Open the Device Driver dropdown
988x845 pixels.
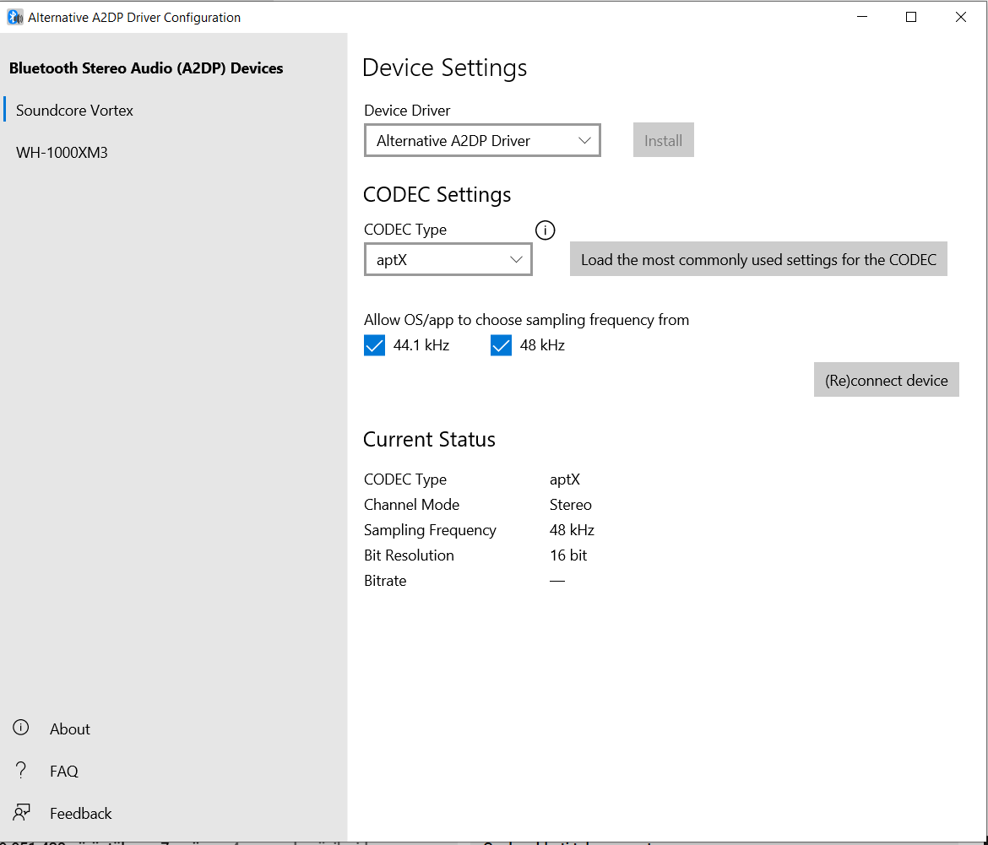click(x=482, y=140)
